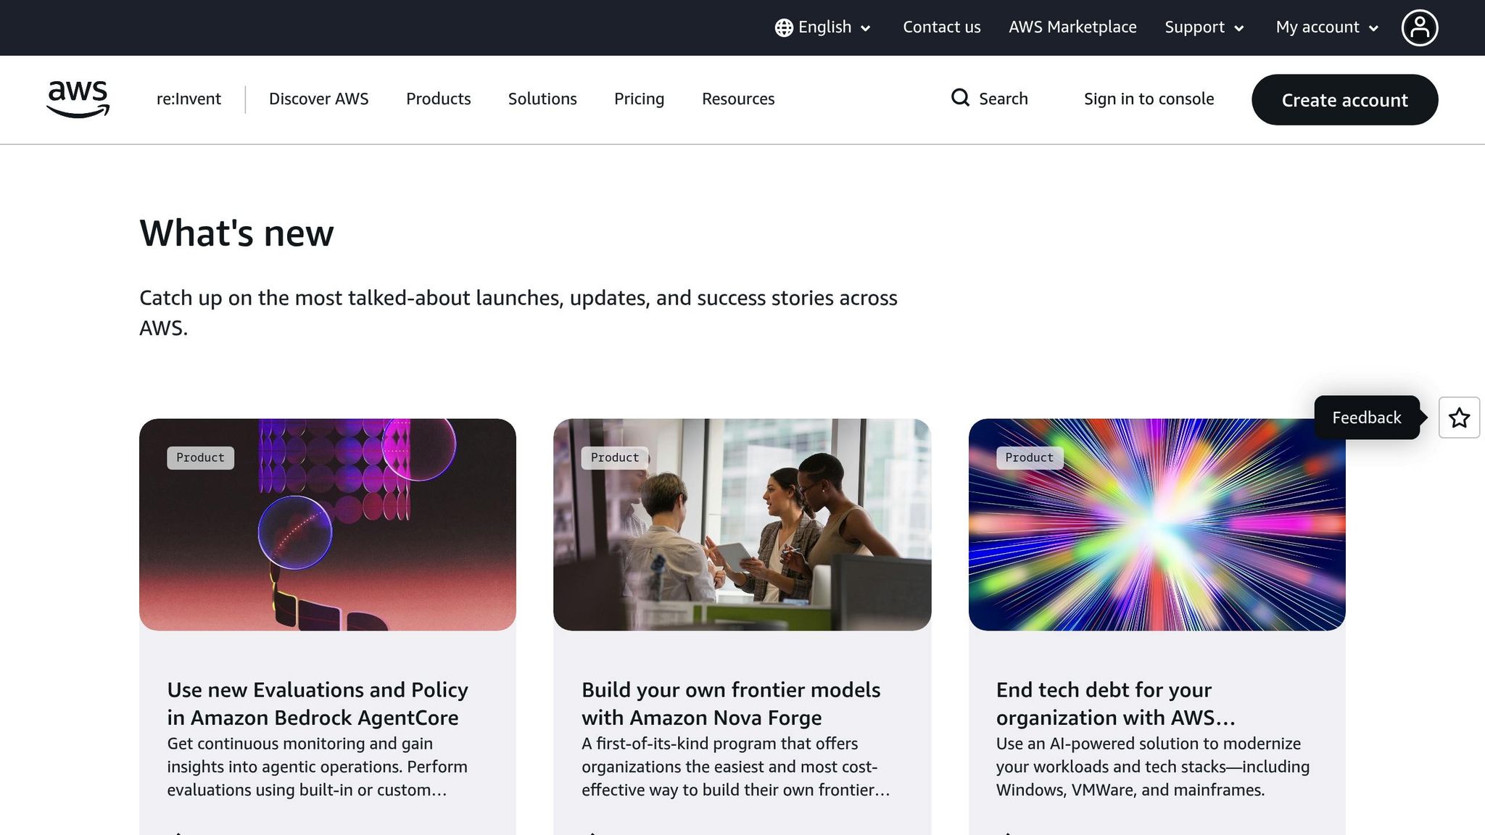
Task: Click the Amazon Nova Forge card image
Action: [x=742, y=524]
